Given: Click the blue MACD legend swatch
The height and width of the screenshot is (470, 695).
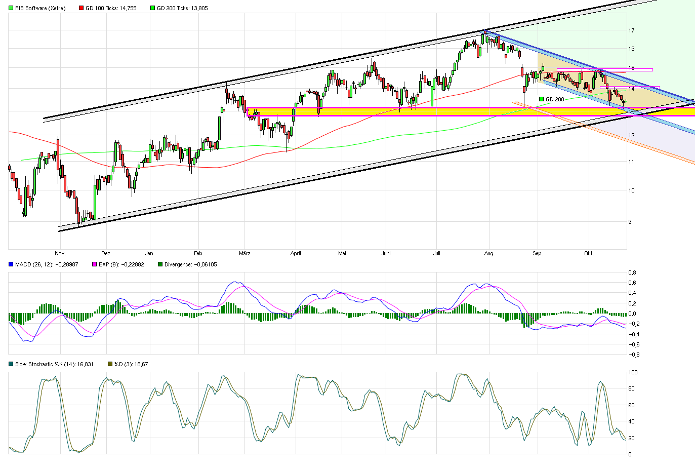Looking at the screenshot, I should pos(11,264).
